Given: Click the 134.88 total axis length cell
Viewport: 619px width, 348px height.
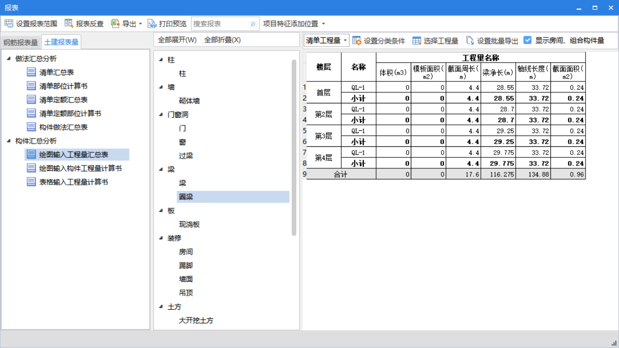Looking at the screenshot, I should tap(533, 174).
